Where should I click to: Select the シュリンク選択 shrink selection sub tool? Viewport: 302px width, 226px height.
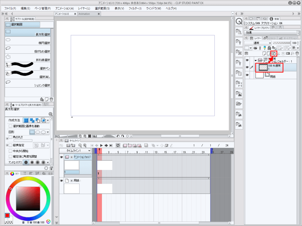28,83
